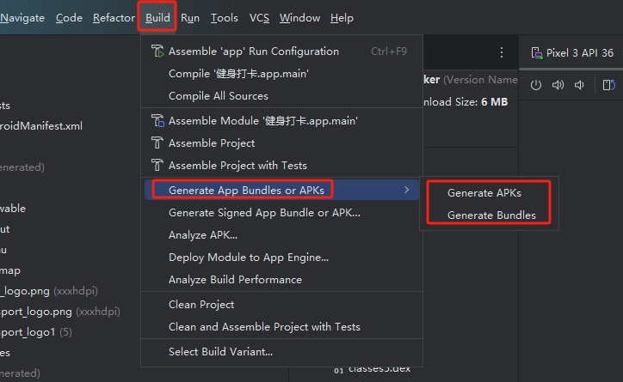Select Analyze Build Performance entry

[x=235, y=280]
